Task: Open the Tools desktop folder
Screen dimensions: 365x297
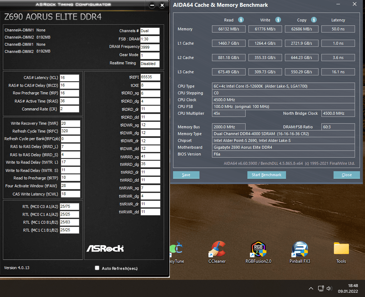Action: (341, 252)
